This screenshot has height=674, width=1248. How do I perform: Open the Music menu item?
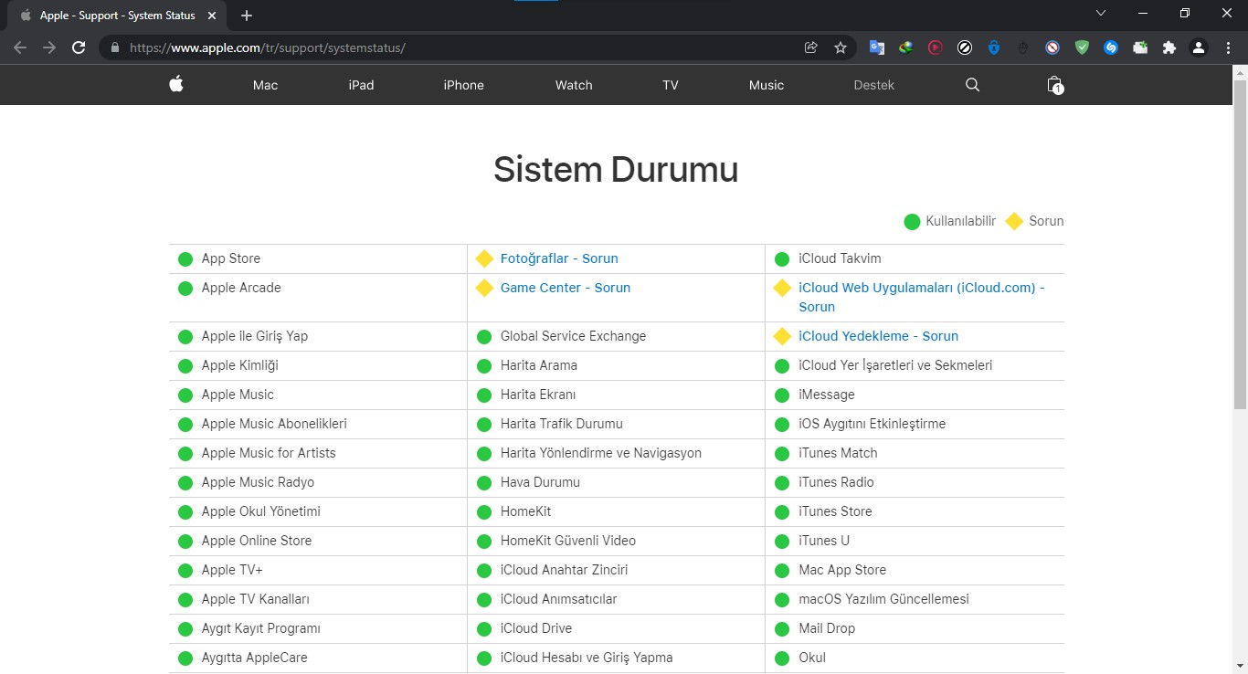click(767, 85)
